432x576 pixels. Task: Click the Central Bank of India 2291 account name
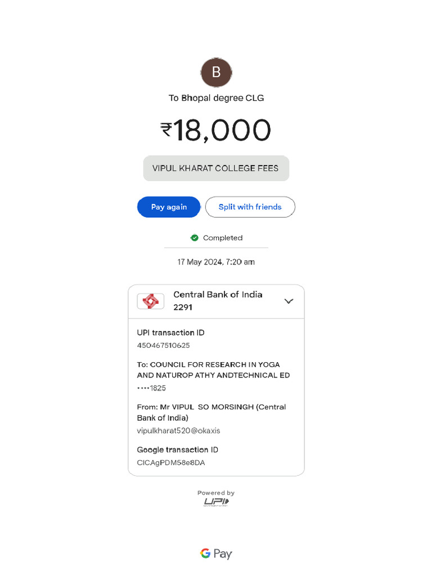point(218,300)
